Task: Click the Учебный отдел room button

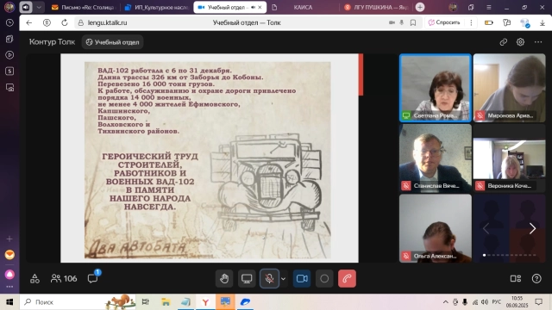Action: click(x=112, y=42)
